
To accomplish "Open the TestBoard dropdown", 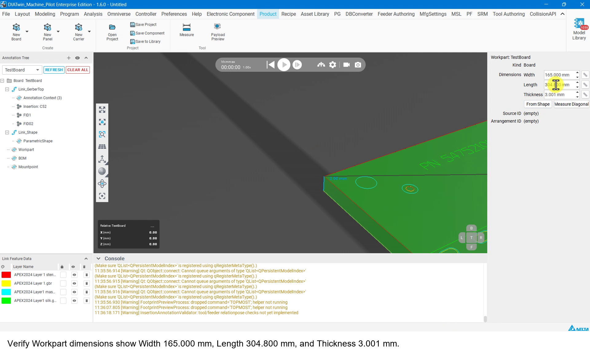I will click(x=22, y=70).
